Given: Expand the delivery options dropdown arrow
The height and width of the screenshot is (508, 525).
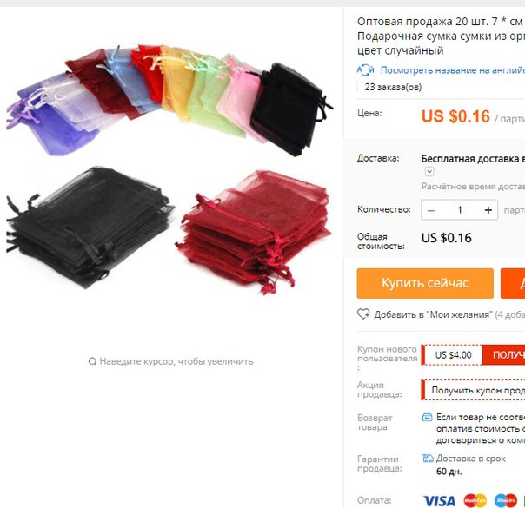Looking at the screenshot, I should click(429, 172).
